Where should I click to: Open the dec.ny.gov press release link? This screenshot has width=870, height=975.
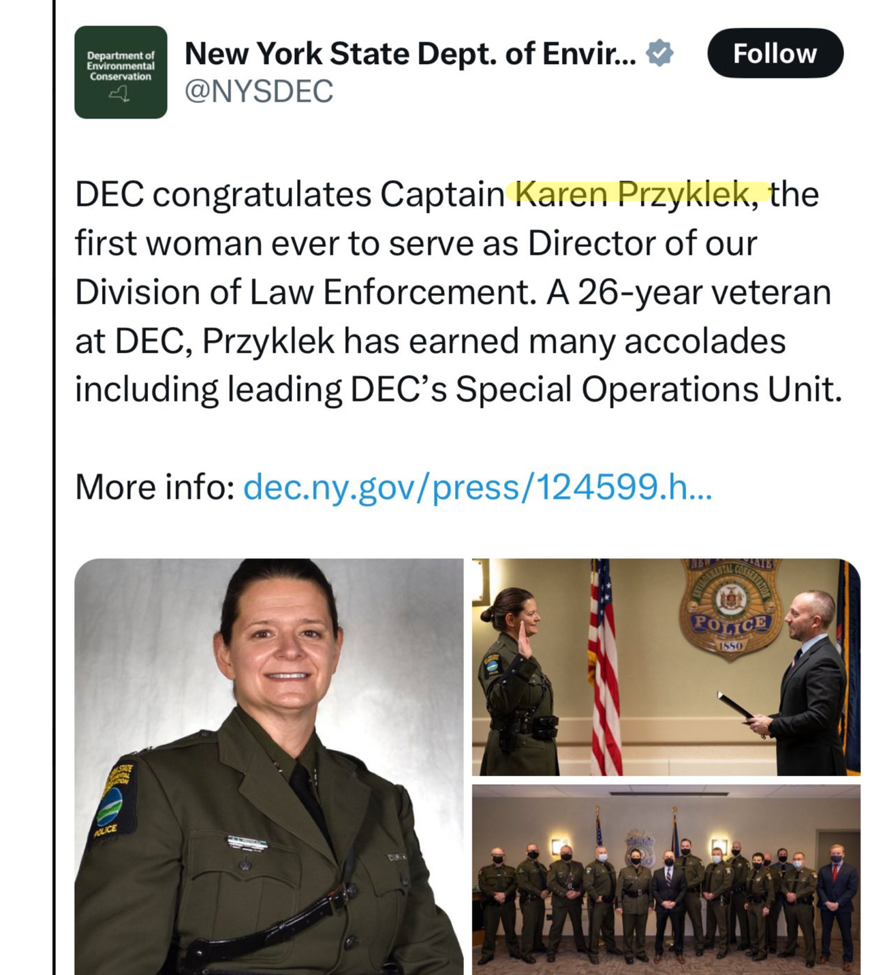click(477, 487)
